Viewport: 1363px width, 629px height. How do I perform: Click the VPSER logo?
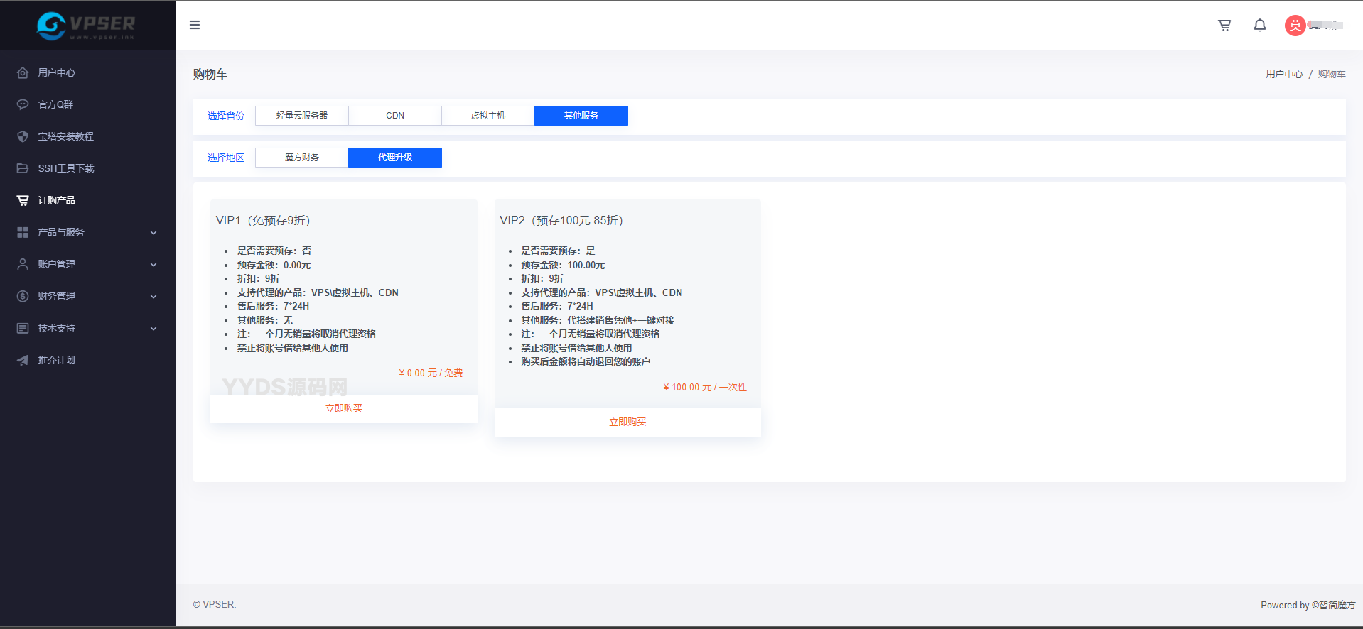coord(87,26)
